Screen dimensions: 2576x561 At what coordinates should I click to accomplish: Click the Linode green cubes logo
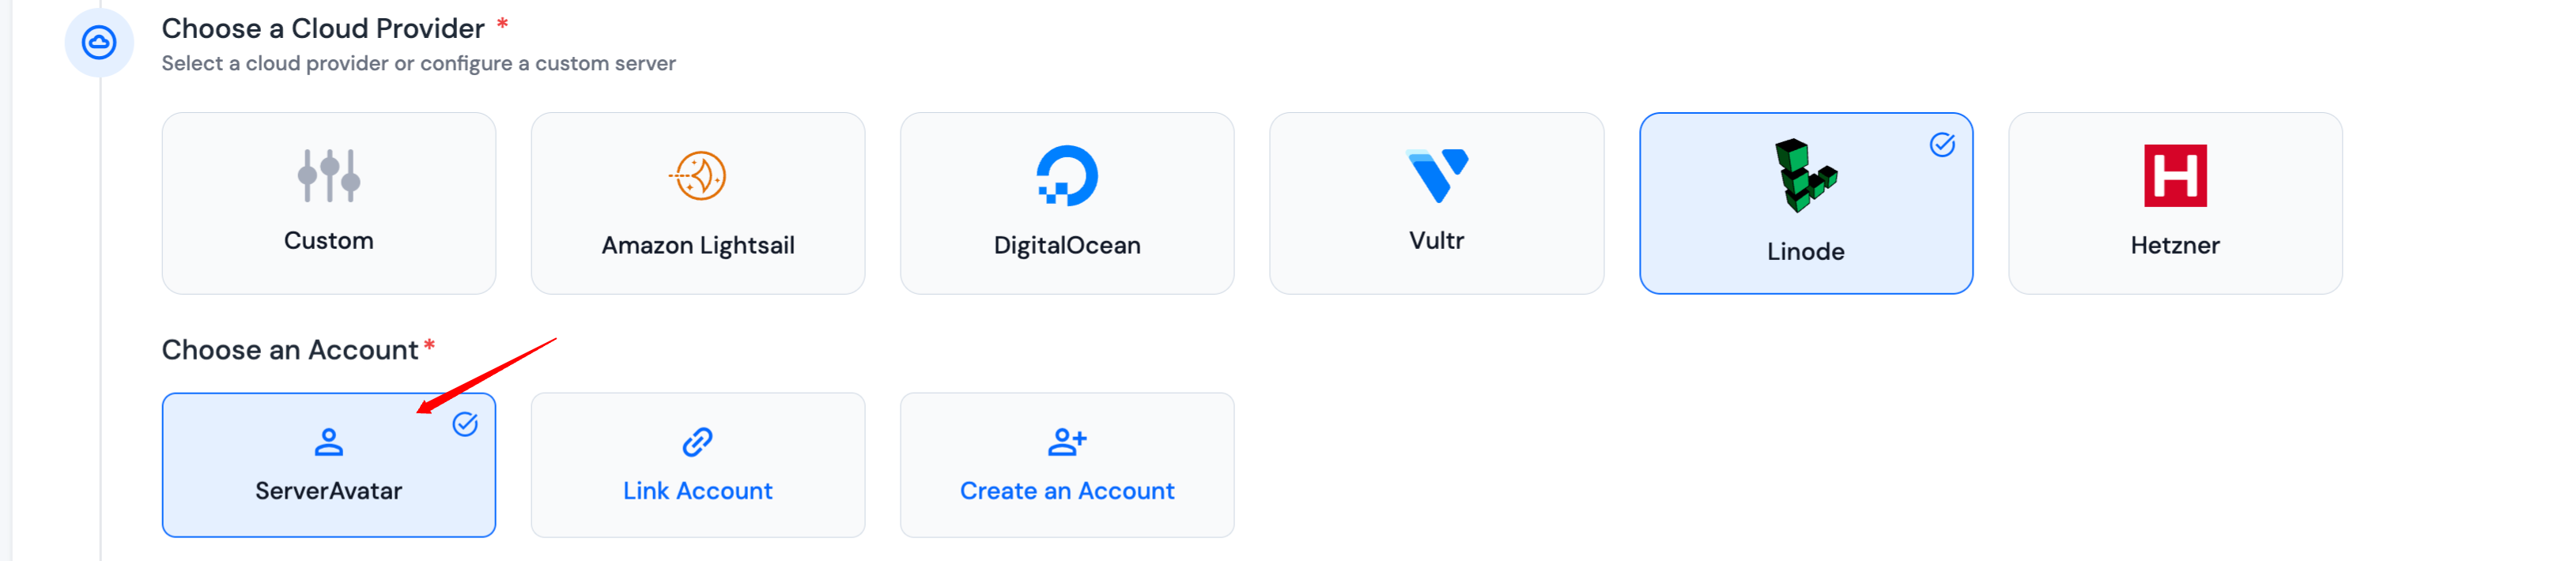pyautogui.click(x=1804, y=176)
